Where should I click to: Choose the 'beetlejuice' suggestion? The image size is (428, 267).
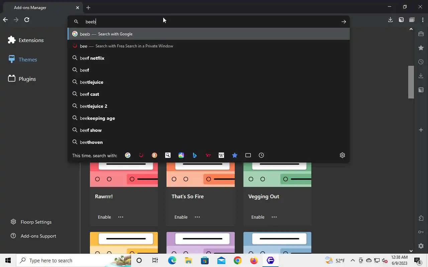click(x=209, y=82)
